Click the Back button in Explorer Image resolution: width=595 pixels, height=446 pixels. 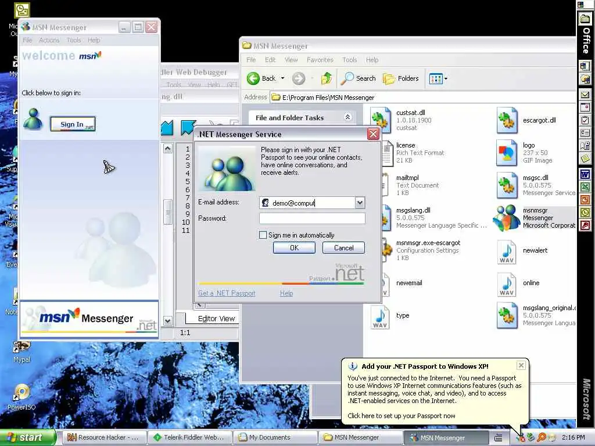(261, 78)
